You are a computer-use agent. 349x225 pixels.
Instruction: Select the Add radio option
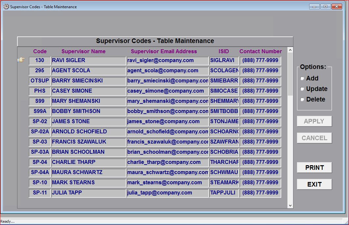[302, 79]
